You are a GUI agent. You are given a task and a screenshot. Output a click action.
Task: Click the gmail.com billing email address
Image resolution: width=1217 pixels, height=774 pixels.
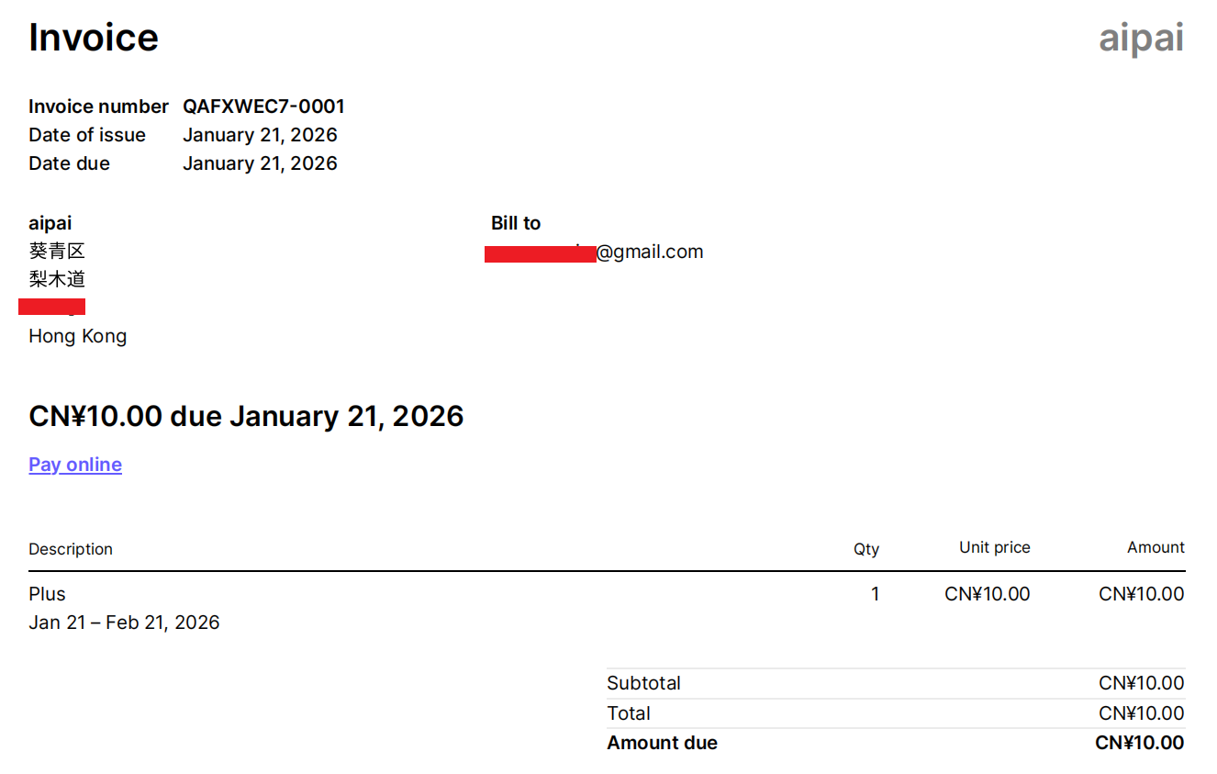tap(649, 252)
